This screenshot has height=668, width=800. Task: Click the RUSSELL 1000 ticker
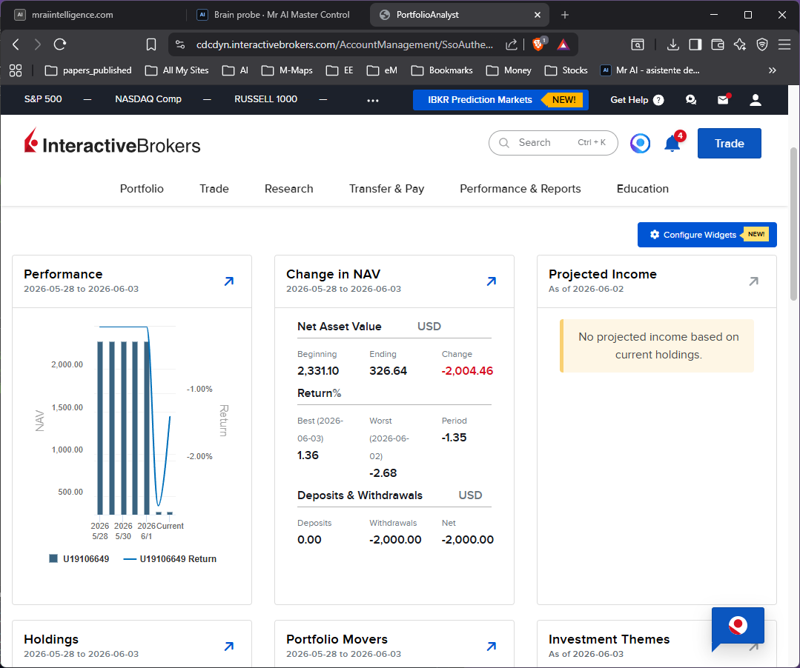click(x=266, y=99)
